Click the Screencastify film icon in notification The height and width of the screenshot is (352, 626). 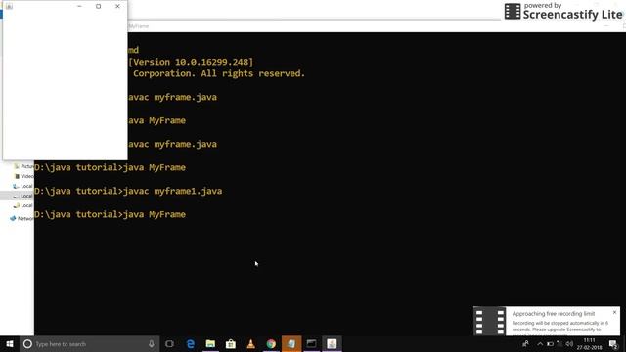(489, 322)
